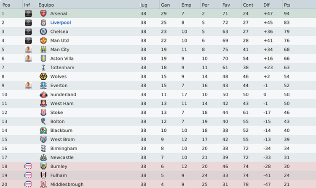Click Man City's Europa League trophy icon
Screen dimensions: 316x188
click(28, 50)
